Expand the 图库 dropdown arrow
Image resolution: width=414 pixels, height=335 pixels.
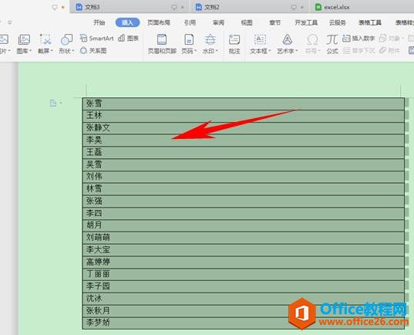[30, 50]
